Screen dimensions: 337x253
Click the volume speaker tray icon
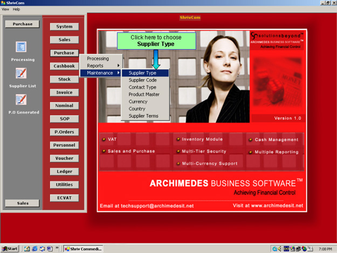[280, 249]
